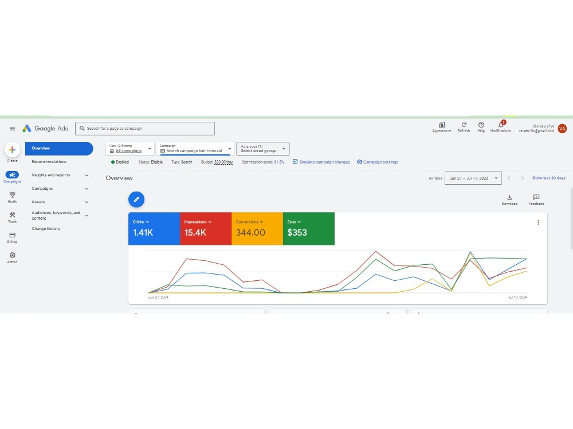This screenshot has height=429, width=573.
Task: Open the date range dropdown
Action: pyautogui.click(x=473, y=178)
